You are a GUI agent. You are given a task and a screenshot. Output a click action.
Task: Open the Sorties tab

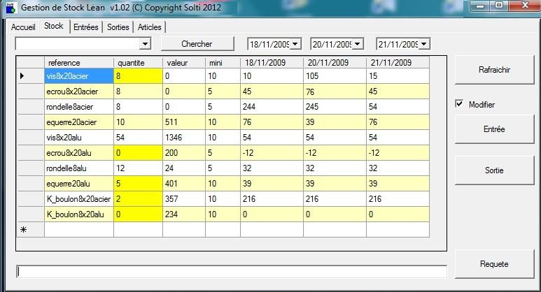click(118, 27)
